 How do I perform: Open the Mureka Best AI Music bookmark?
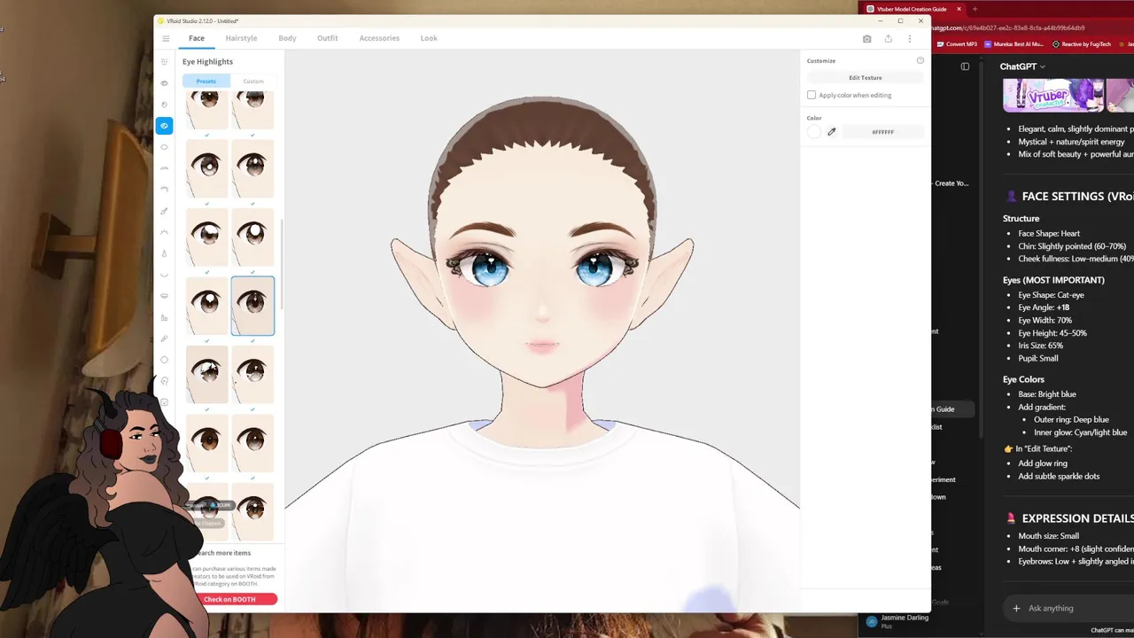(x=1015, y=43)
